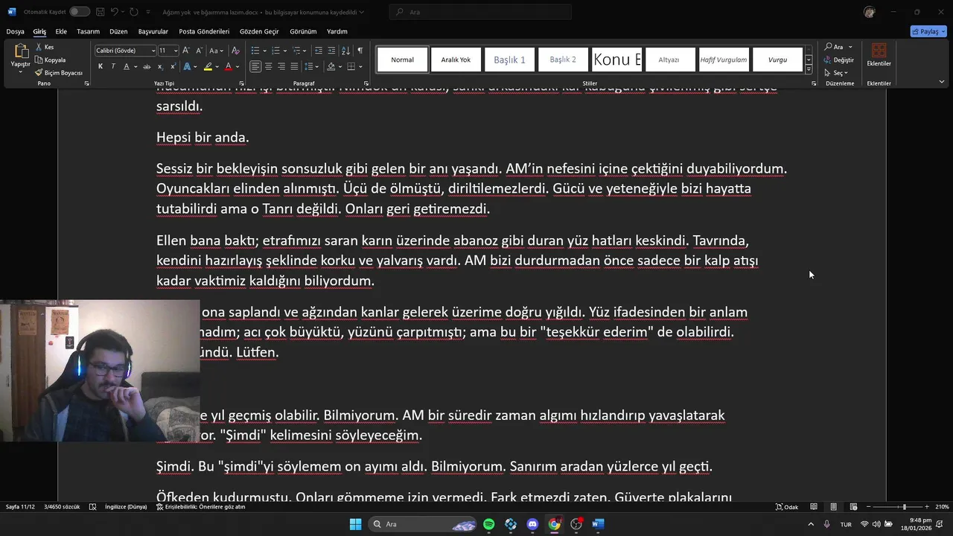Decrease font size with the small A icon
This screenshot has width=953, height=536.
199,51
